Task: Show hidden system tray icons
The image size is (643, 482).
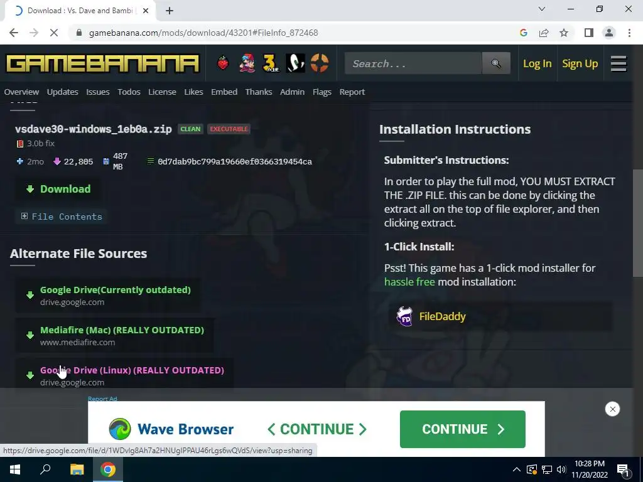Action: click(x=517, y=469)
